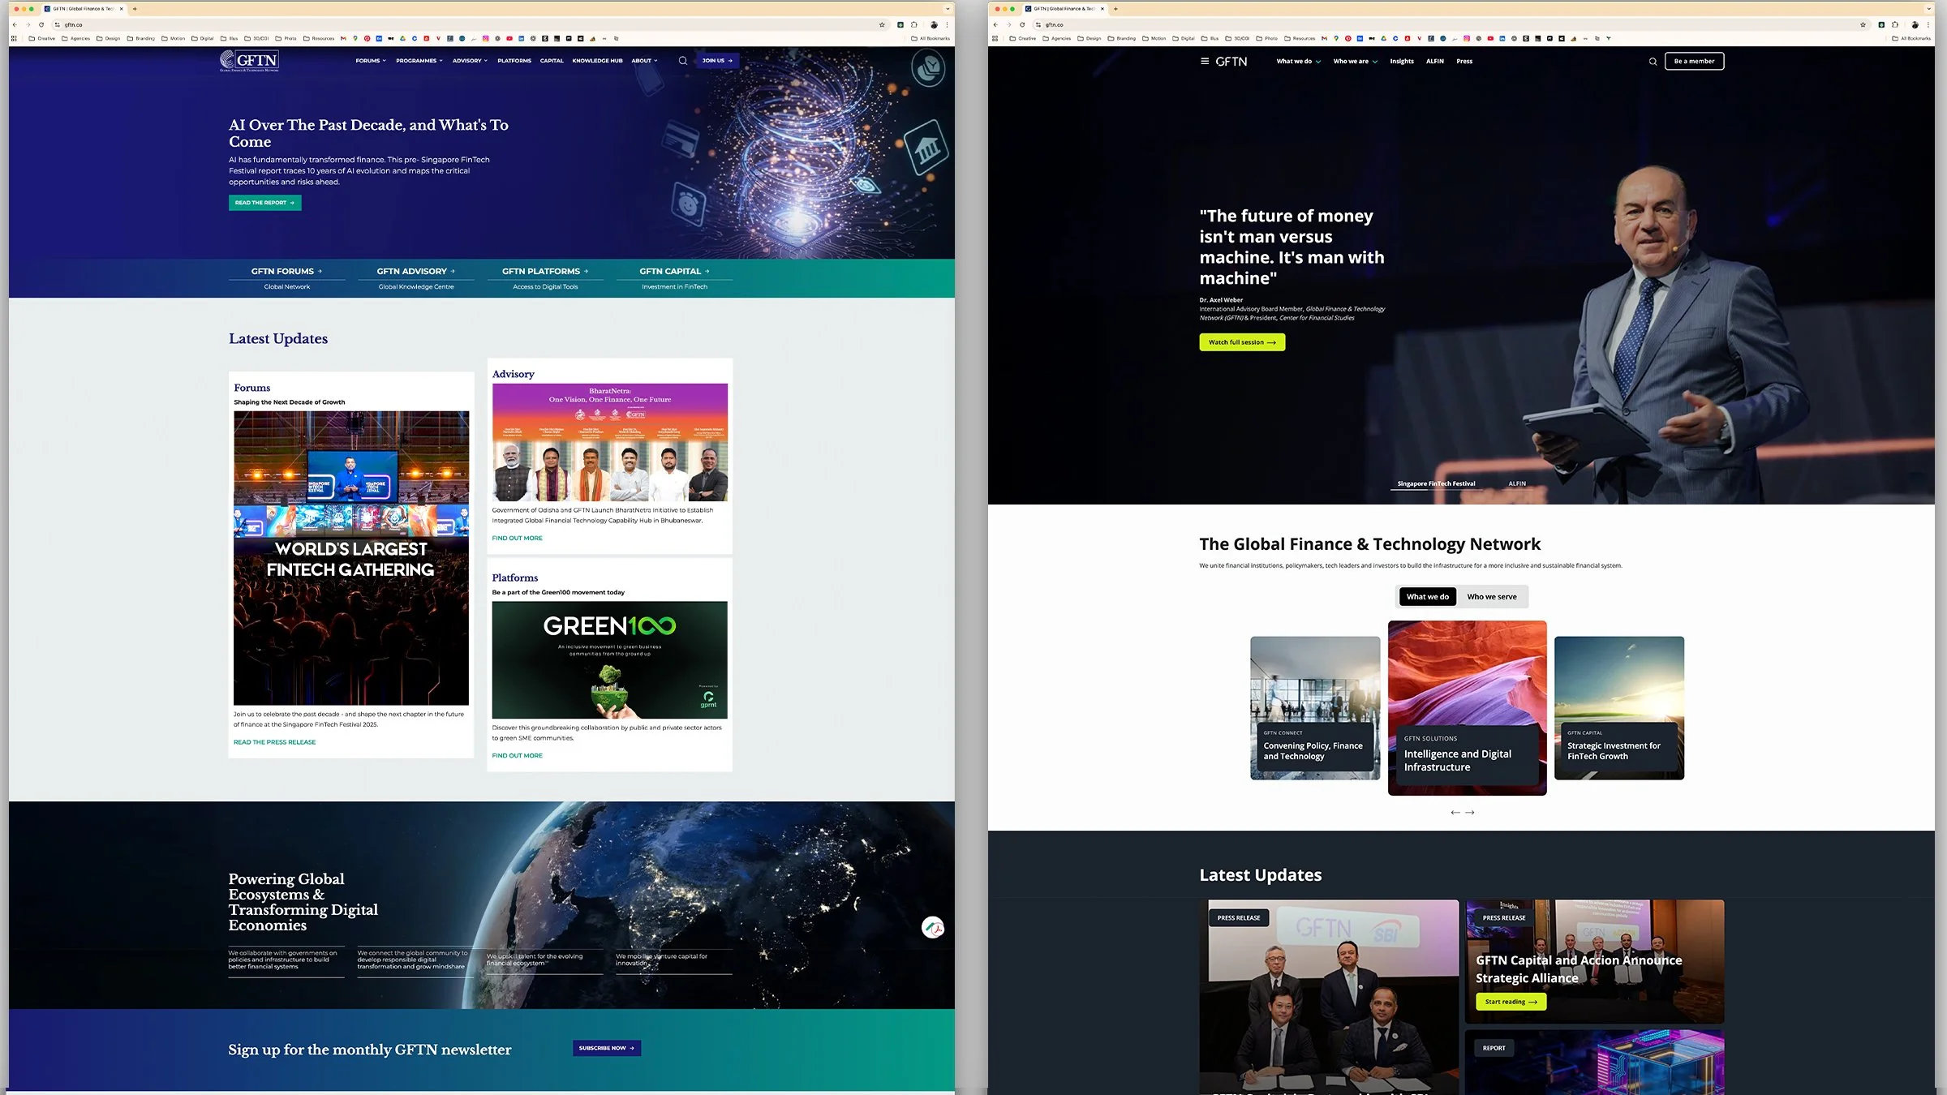Select the What we do tab above the cards

pyautogui.click(x=1428, y=597)
